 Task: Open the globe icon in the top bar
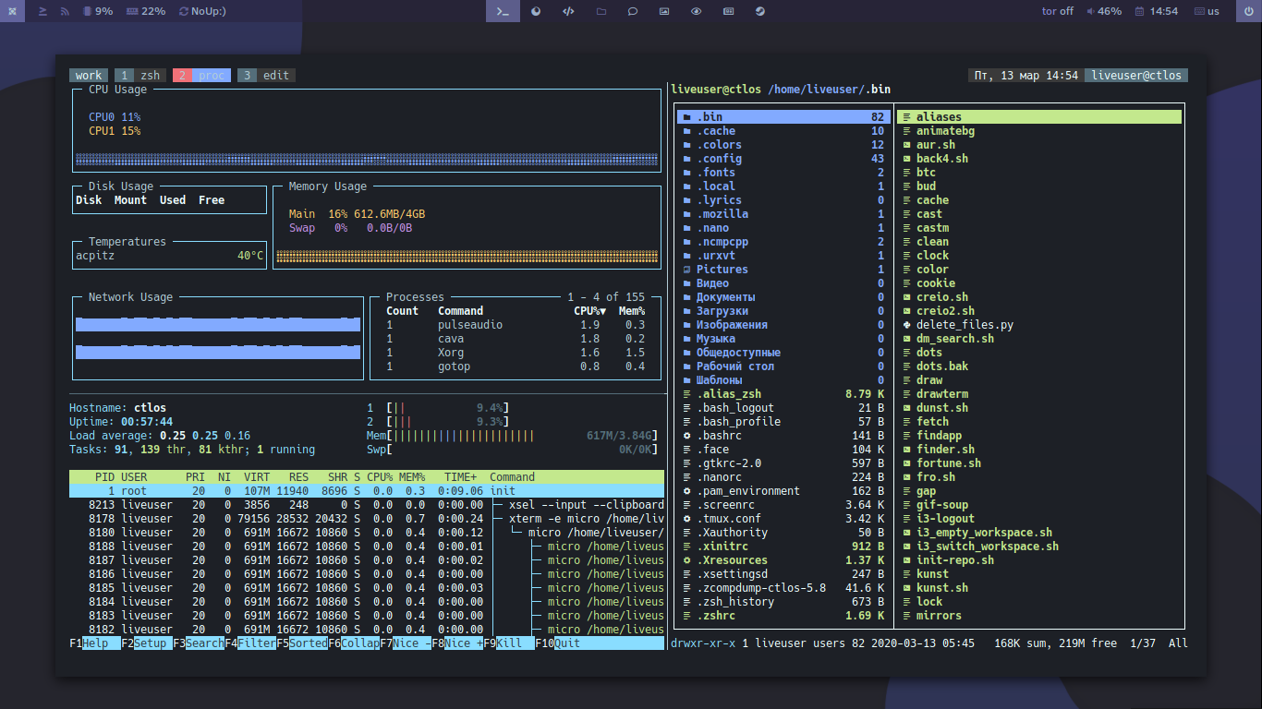tap(759, 11)
